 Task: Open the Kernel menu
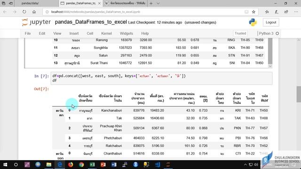(106, 33)
